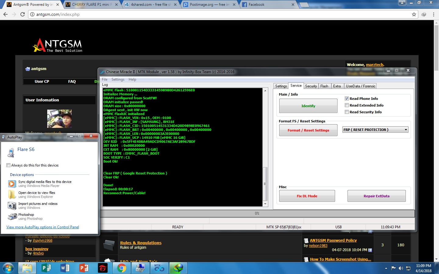
Task: Open the Windows Start menu orb
Action: pyautogui.click(x=8, y=268)
